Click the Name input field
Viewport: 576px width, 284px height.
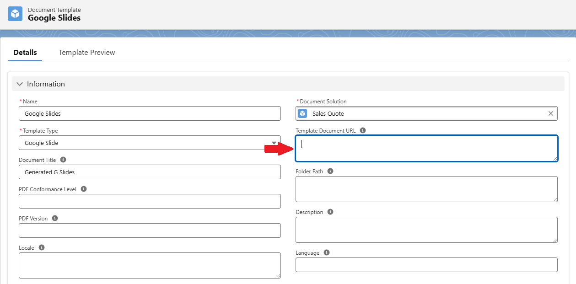(150, 113)
